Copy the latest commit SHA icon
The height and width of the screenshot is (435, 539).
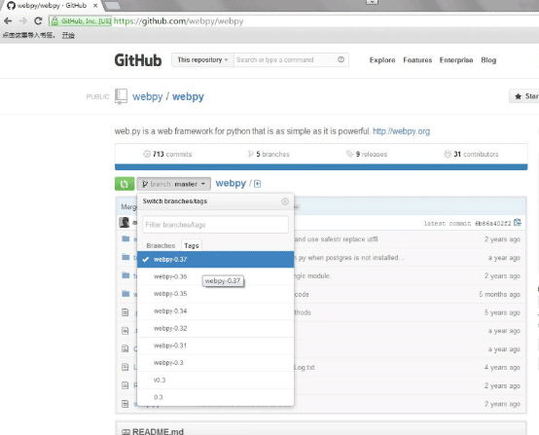[x=518, y=223]
